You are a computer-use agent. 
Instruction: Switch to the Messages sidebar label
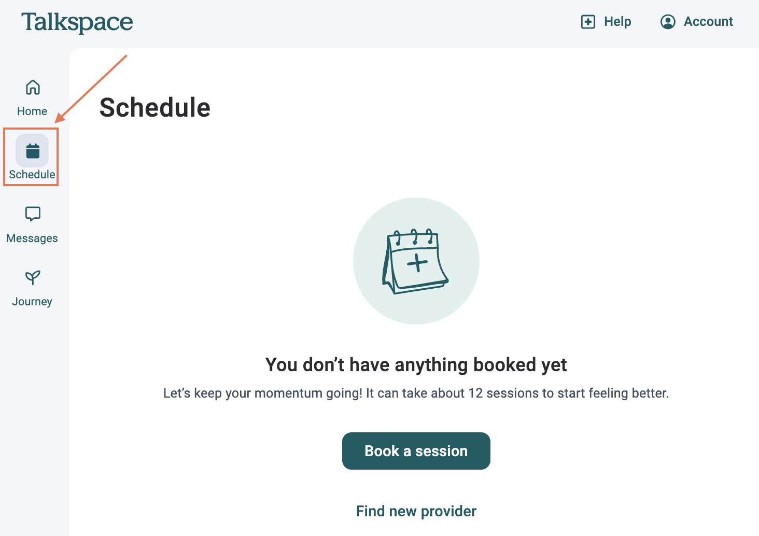point(32,238)
